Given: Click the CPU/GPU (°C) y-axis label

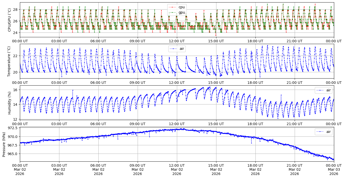Looking at the screenshot, I should coord(10,20).
